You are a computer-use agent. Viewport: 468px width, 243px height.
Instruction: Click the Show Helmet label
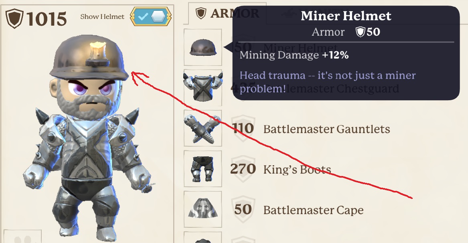[x=102, y=17]
